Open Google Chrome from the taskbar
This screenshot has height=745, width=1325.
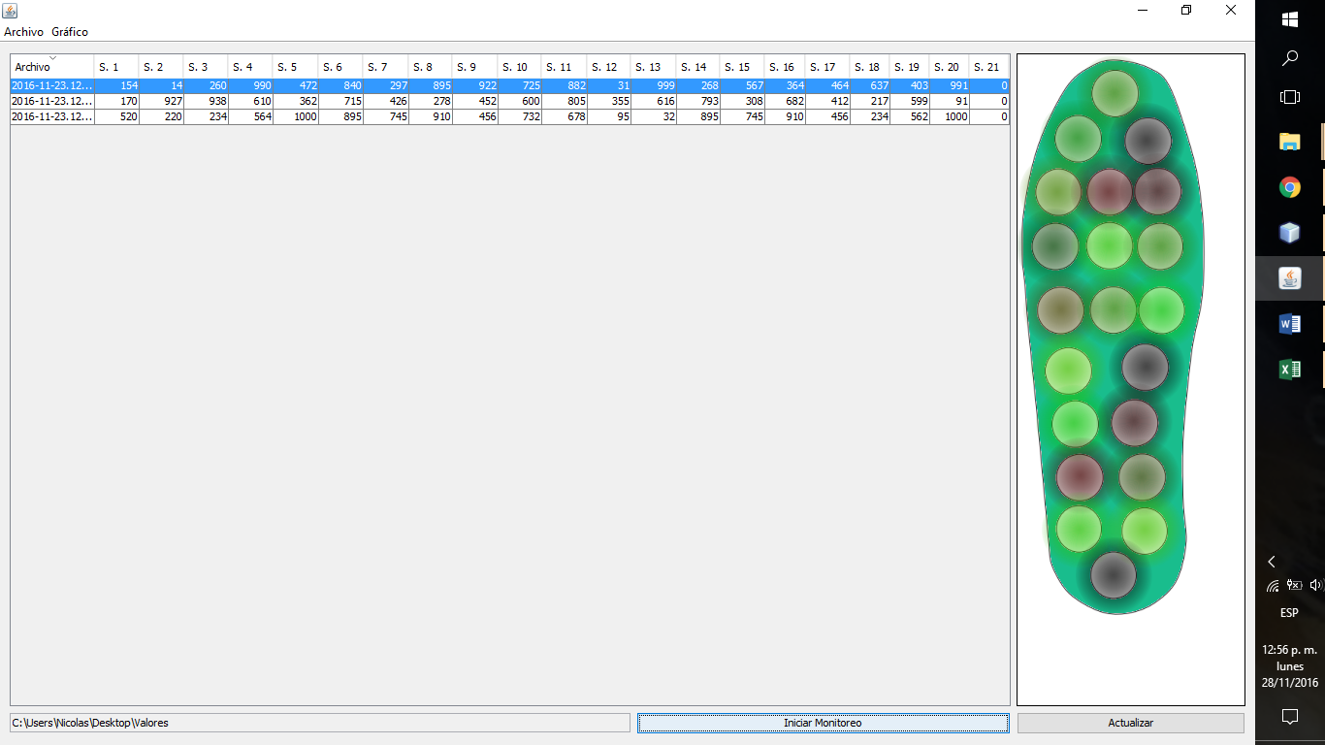(1290, 187)
